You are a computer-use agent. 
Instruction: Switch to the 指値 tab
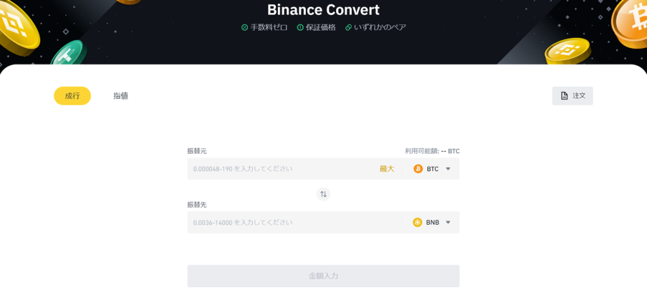pyautogui.click(x=121, y=96)
